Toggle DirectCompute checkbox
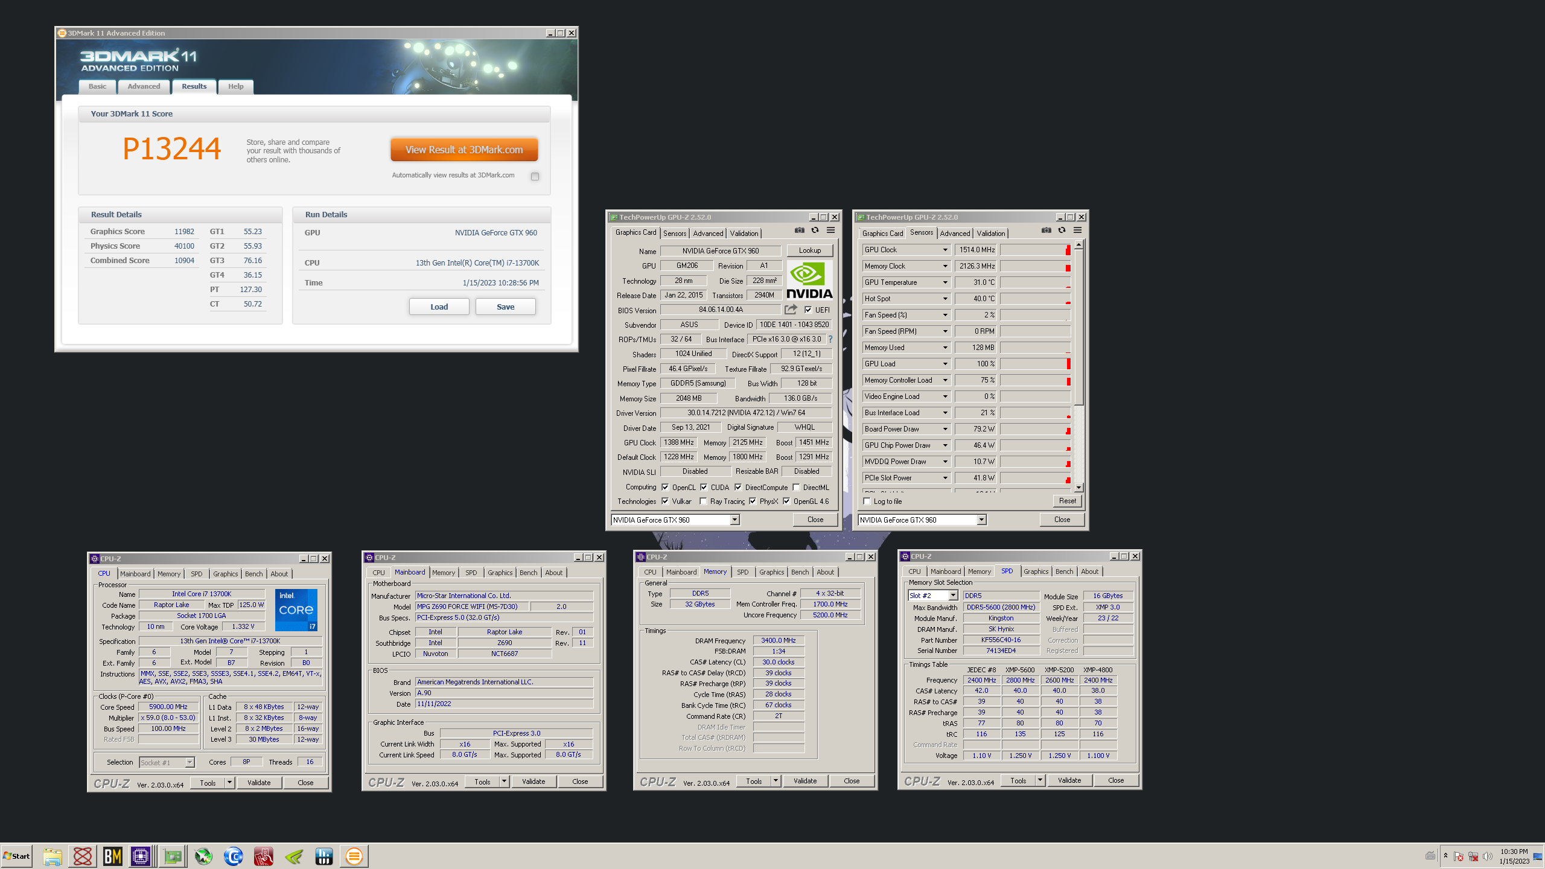 [738, 487]
